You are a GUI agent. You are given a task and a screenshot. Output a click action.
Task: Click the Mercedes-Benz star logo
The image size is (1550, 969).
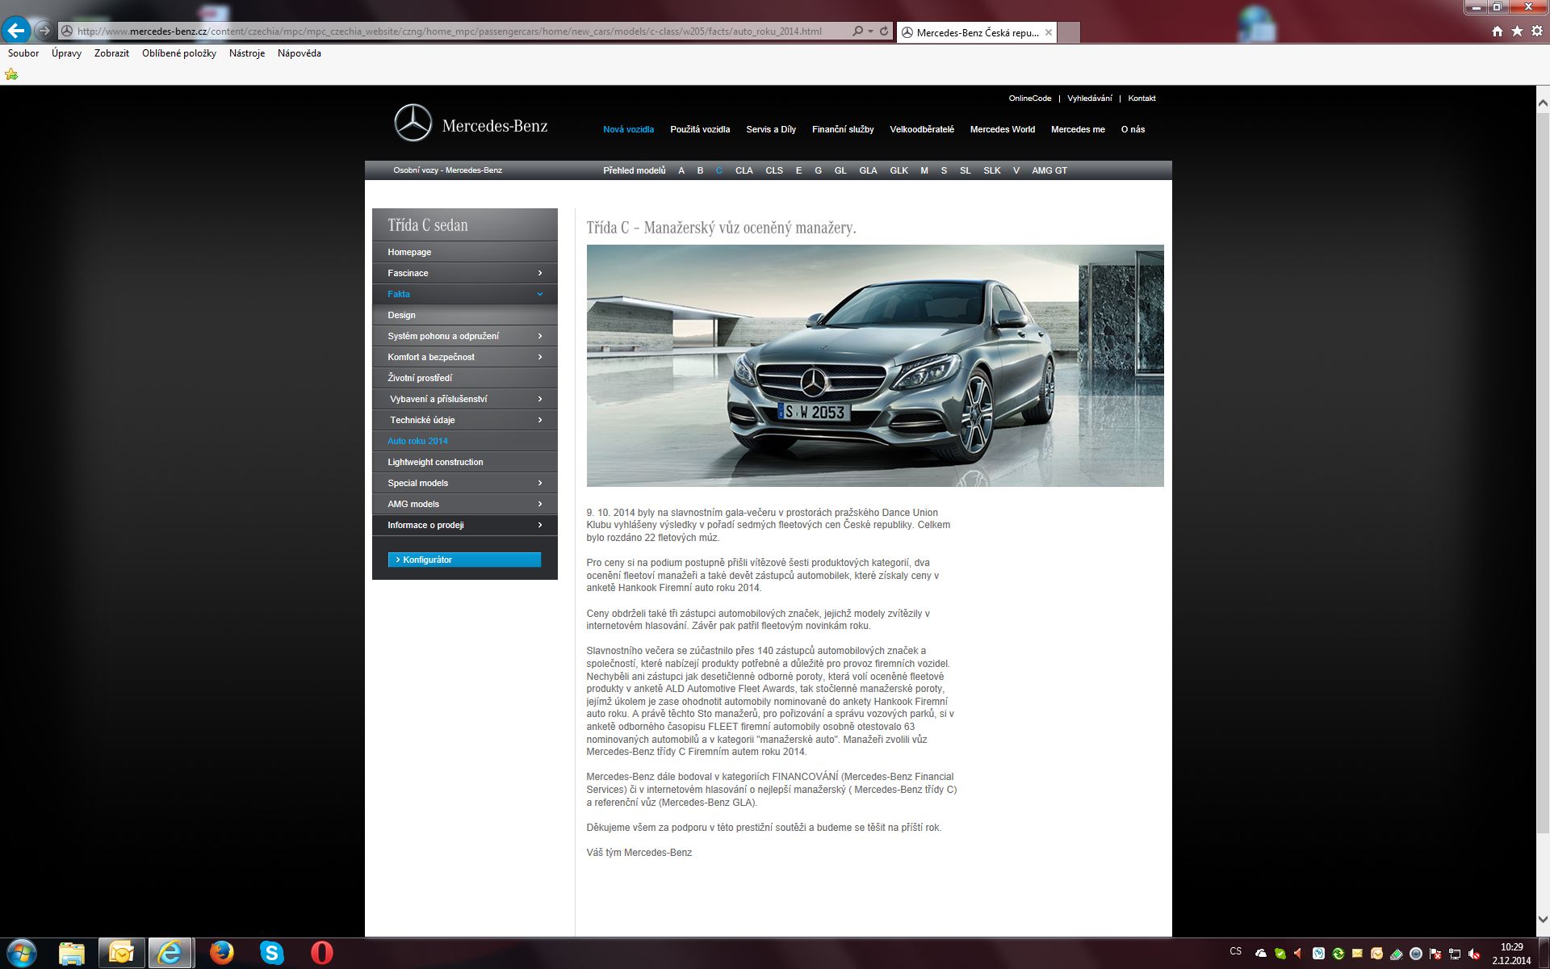tap(413, 123)
